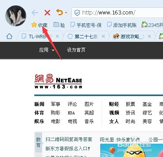Open the 验 bookmark folder
This screenshot has width=163, height=157.
(x=59, y=25)
